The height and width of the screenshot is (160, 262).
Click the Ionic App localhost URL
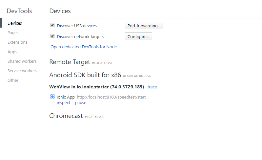click(111, 97)
